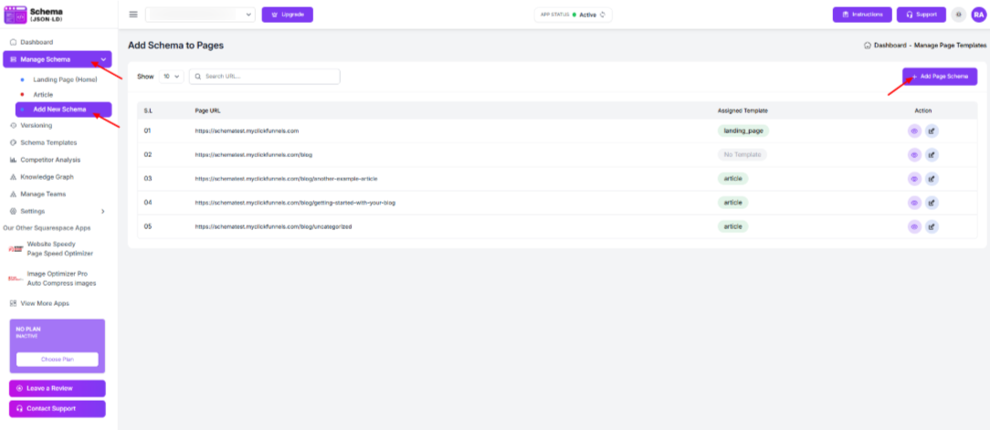Click the Upgrade button
Viewport: 990px width, 430px height.
(x=288, y=15)
